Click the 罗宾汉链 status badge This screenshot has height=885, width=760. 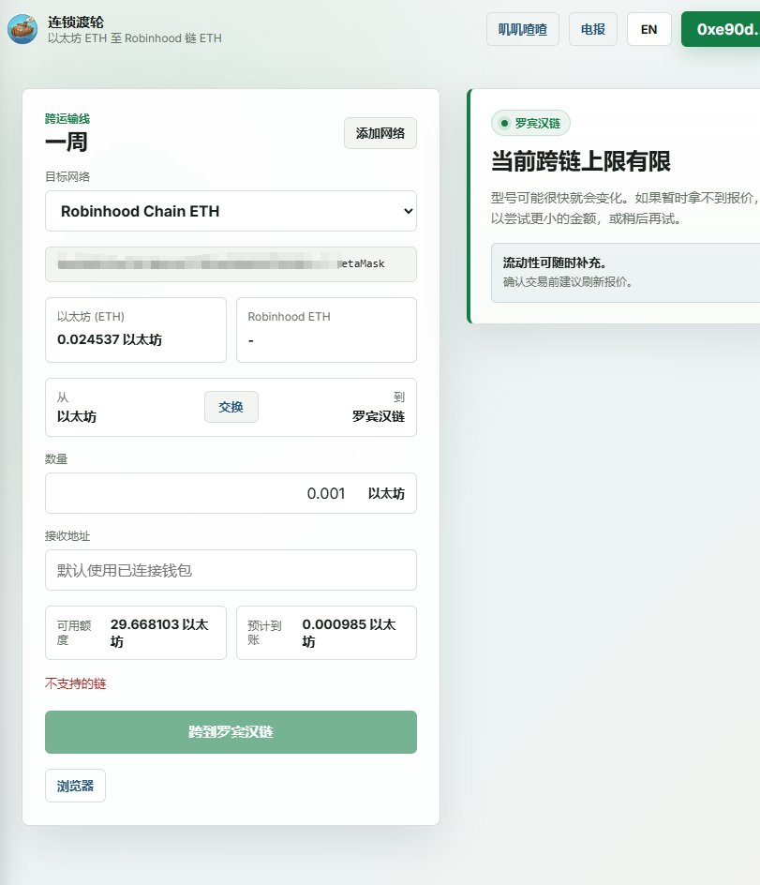(530, 123)
